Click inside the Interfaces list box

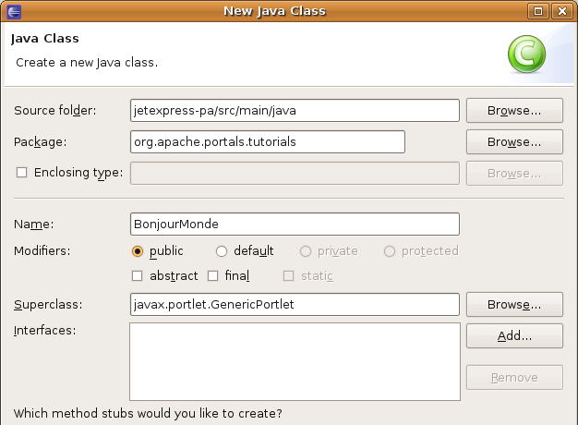click(x=295, y=358)
